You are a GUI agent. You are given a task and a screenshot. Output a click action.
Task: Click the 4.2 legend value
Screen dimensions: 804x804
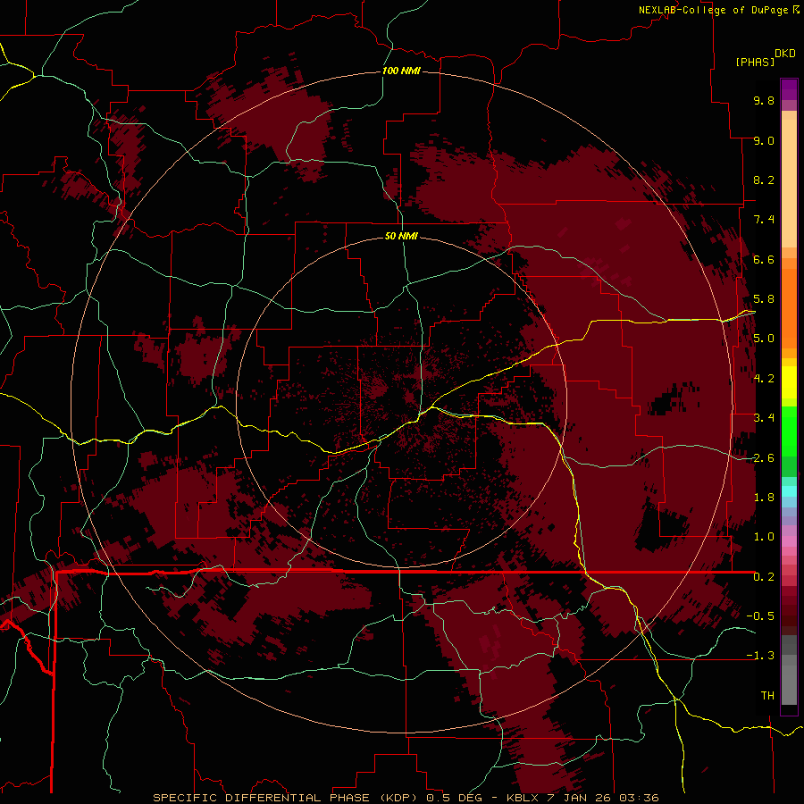point(764,379)
